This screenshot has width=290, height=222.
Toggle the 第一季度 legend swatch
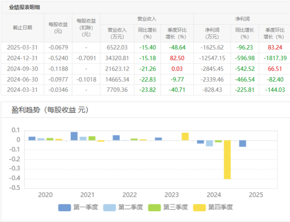(x=64, y=208)
